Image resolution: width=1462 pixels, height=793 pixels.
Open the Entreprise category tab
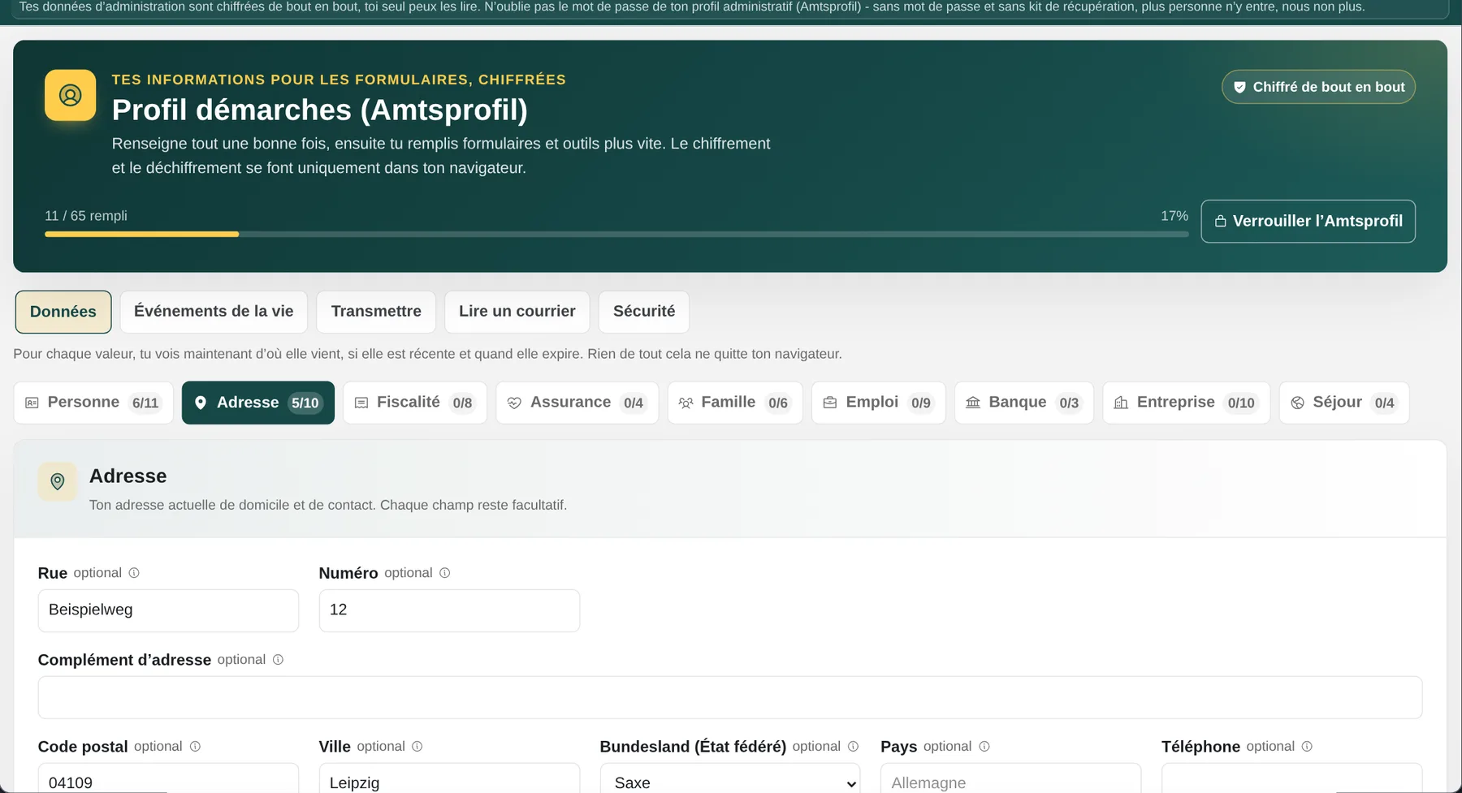pos(1187,403)
